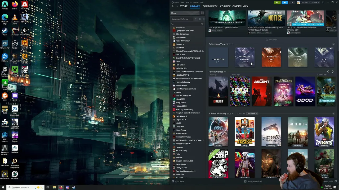Open the Steam notifications bell

click(x=292, y=2)
